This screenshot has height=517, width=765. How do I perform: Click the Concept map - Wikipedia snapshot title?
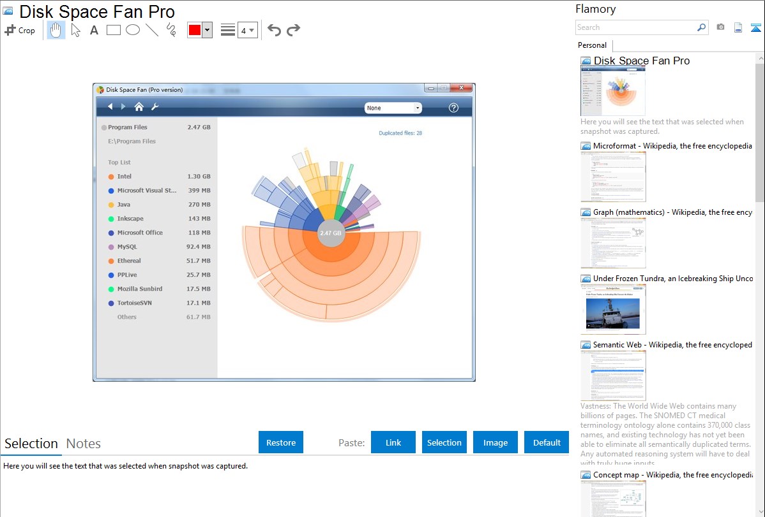(673, 475)
